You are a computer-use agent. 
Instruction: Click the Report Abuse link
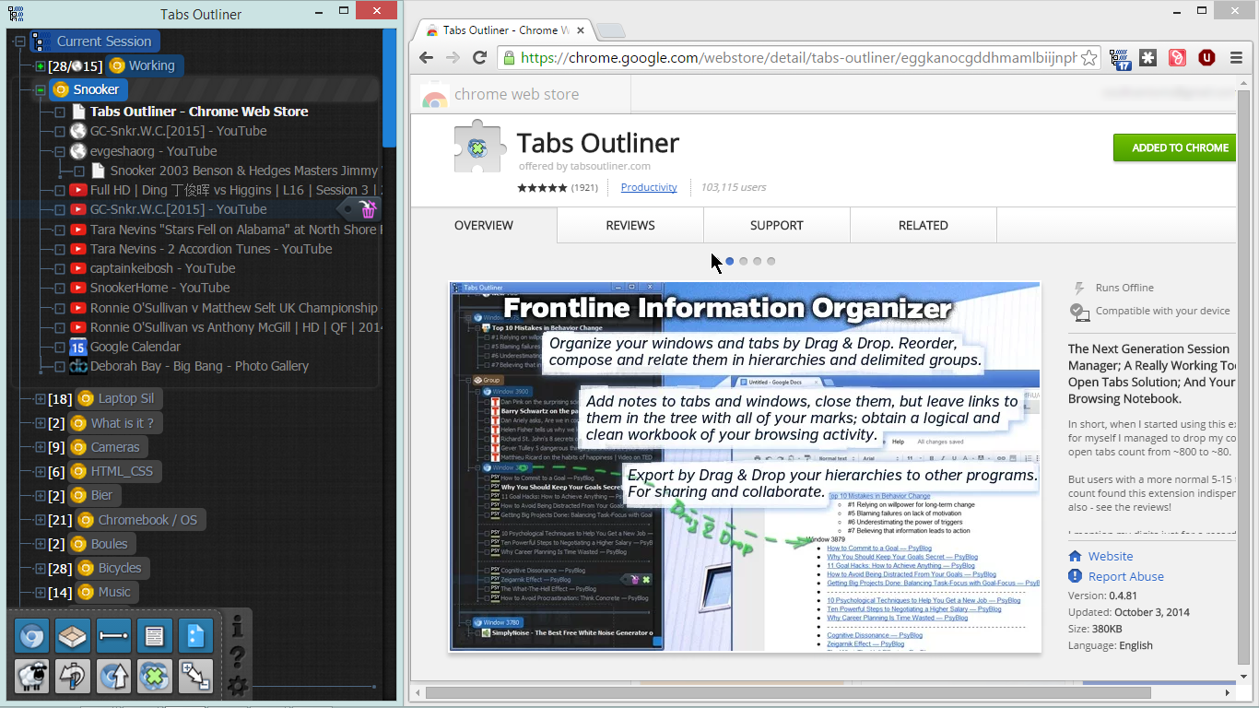(1126, 576)
